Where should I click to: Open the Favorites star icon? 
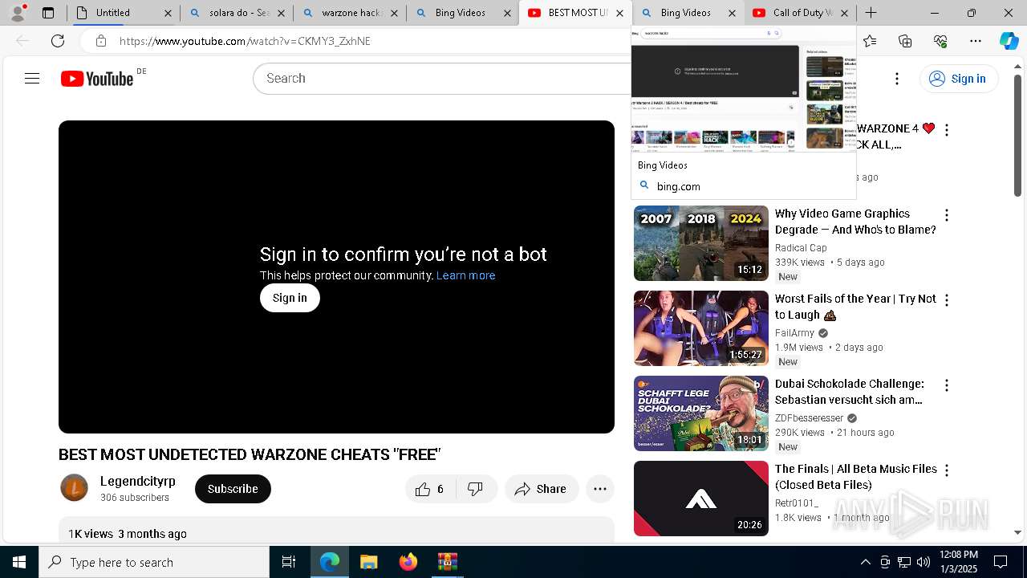(871, 41)
